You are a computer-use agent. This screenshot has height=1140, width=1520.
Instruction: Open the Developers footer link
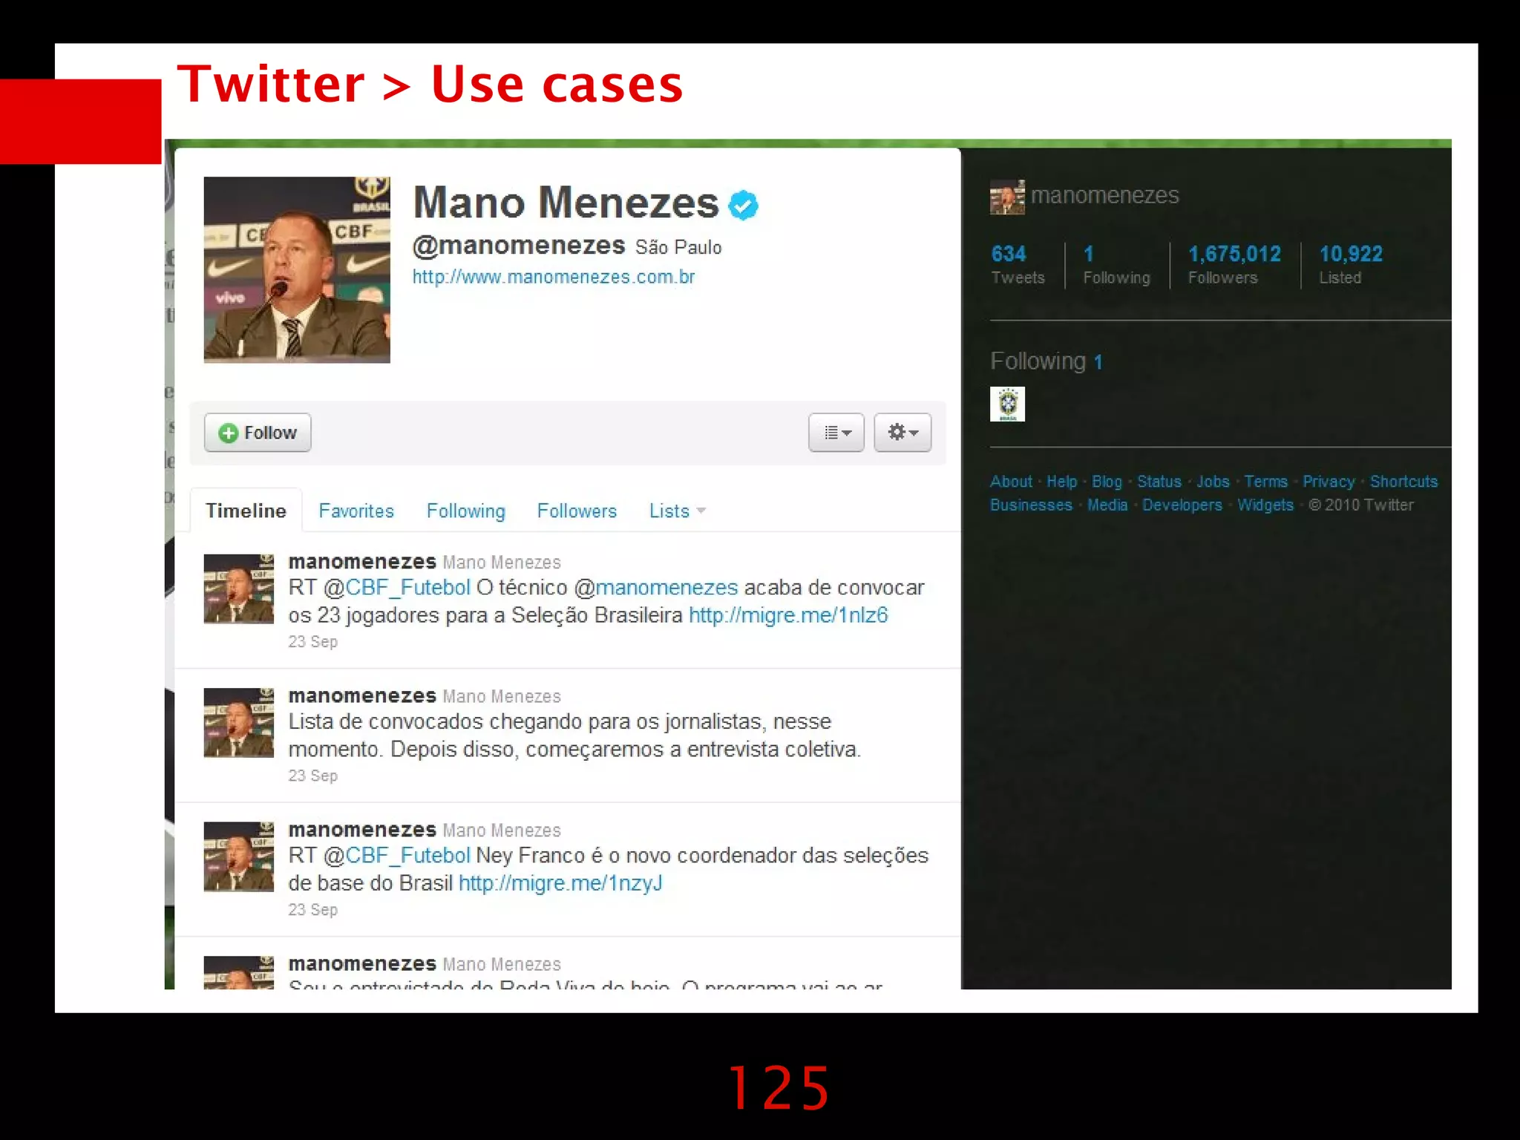point(1182,505)
